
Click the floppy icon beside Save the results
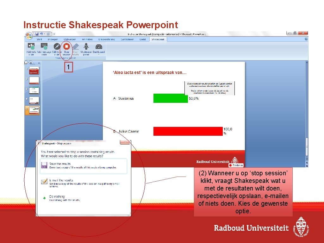(x=44, y=165)
